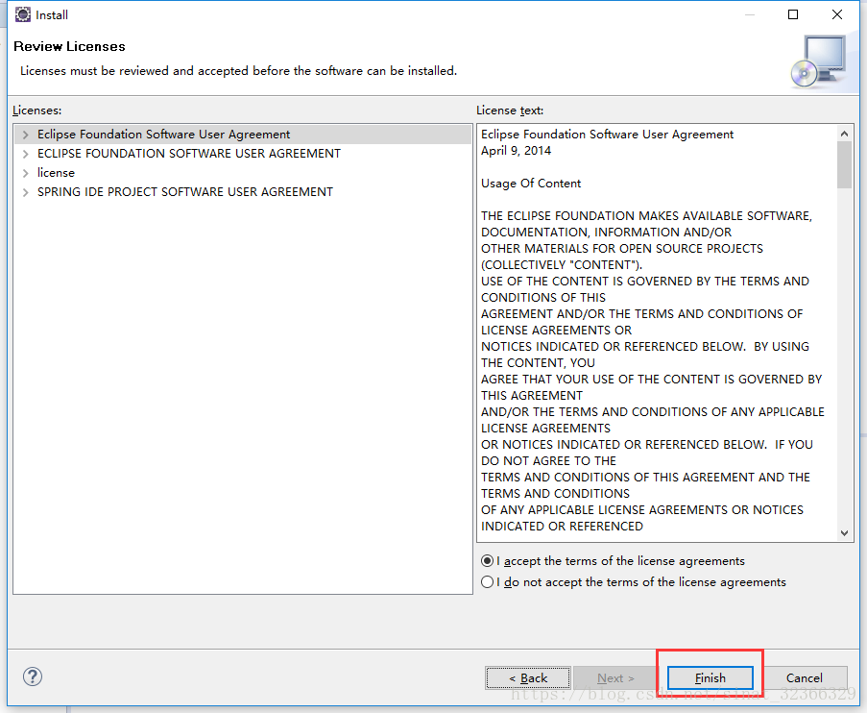Click the scroll down arrow in license text

844,533
